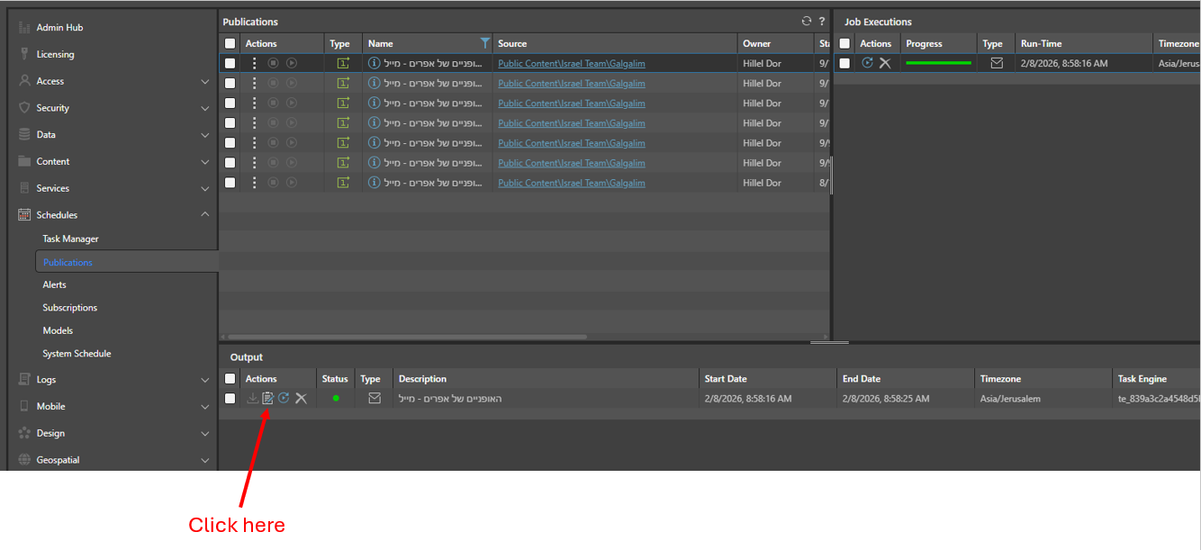Select all publications with the header checkbox

tap(230, 43)
